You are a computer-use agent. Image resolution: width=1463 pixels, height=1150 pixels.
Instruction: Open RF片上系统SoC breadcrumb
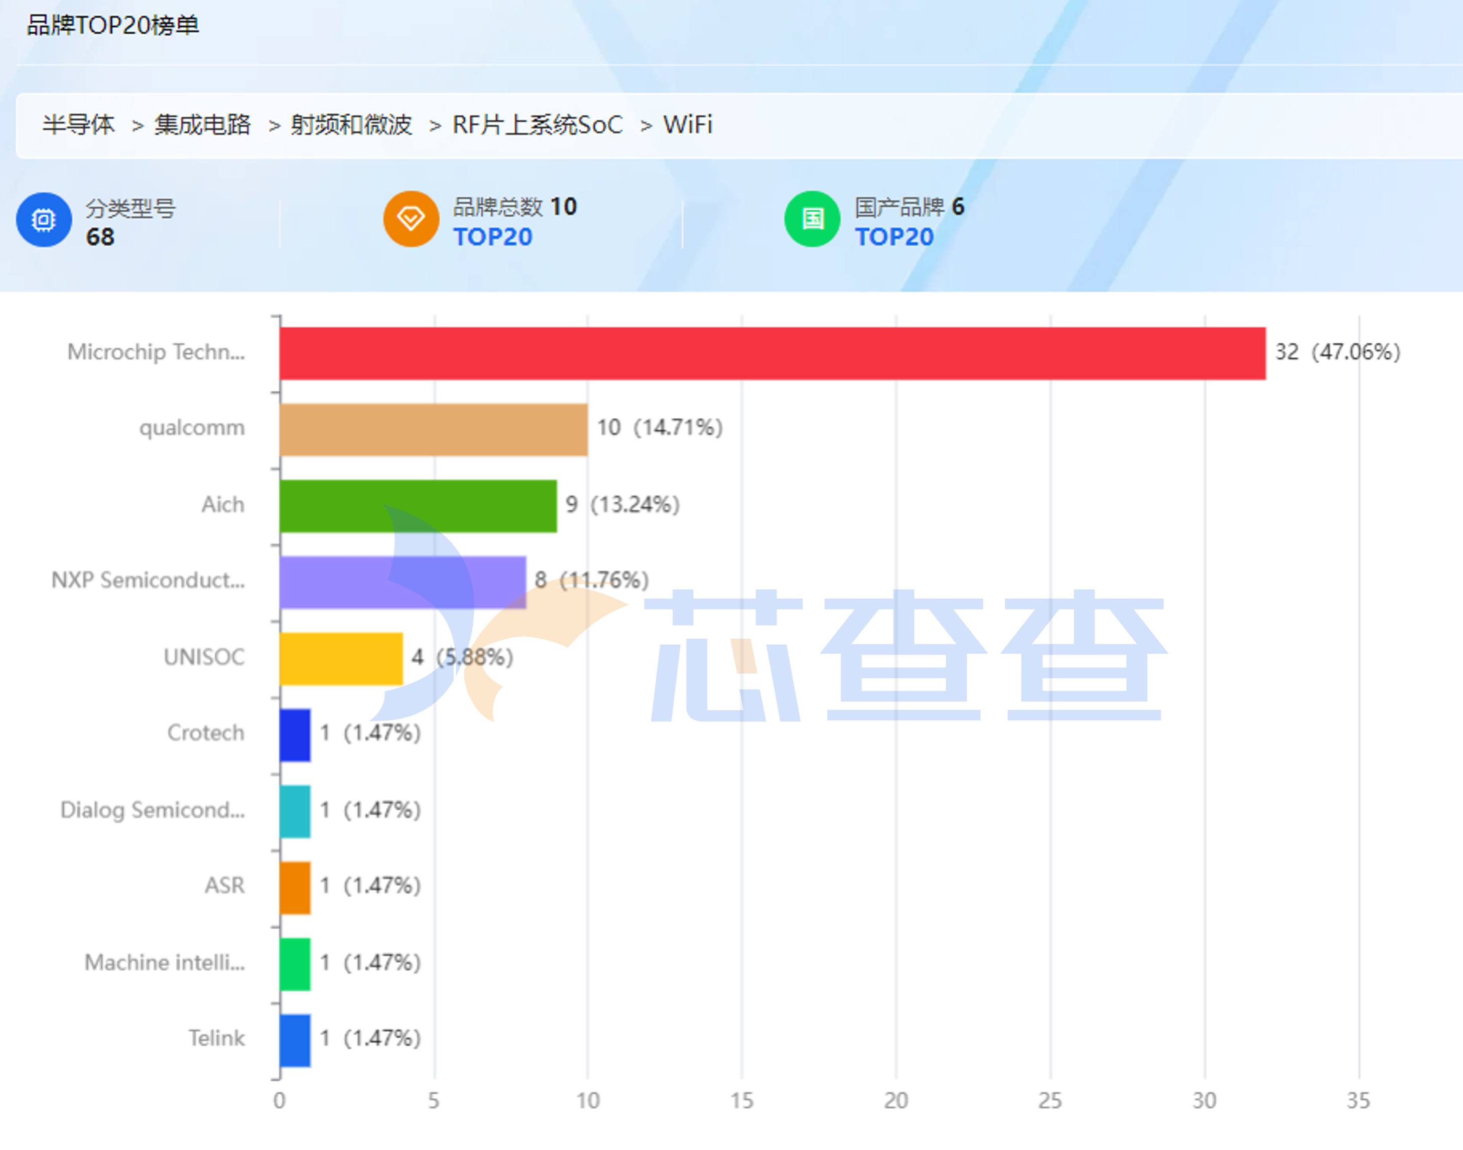(538, 124)
